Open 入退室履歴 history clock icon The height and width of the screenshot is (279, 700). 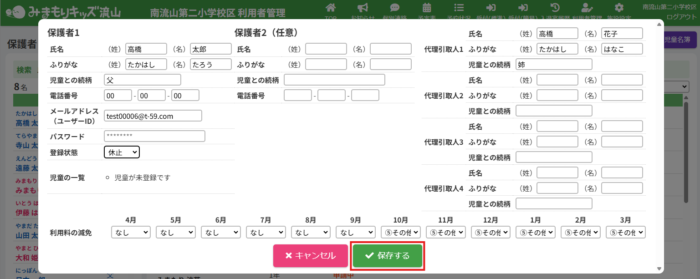[555, 8]
